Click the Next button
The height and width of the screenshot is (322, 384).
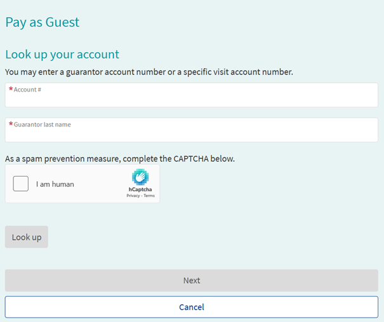coord(192,280)
